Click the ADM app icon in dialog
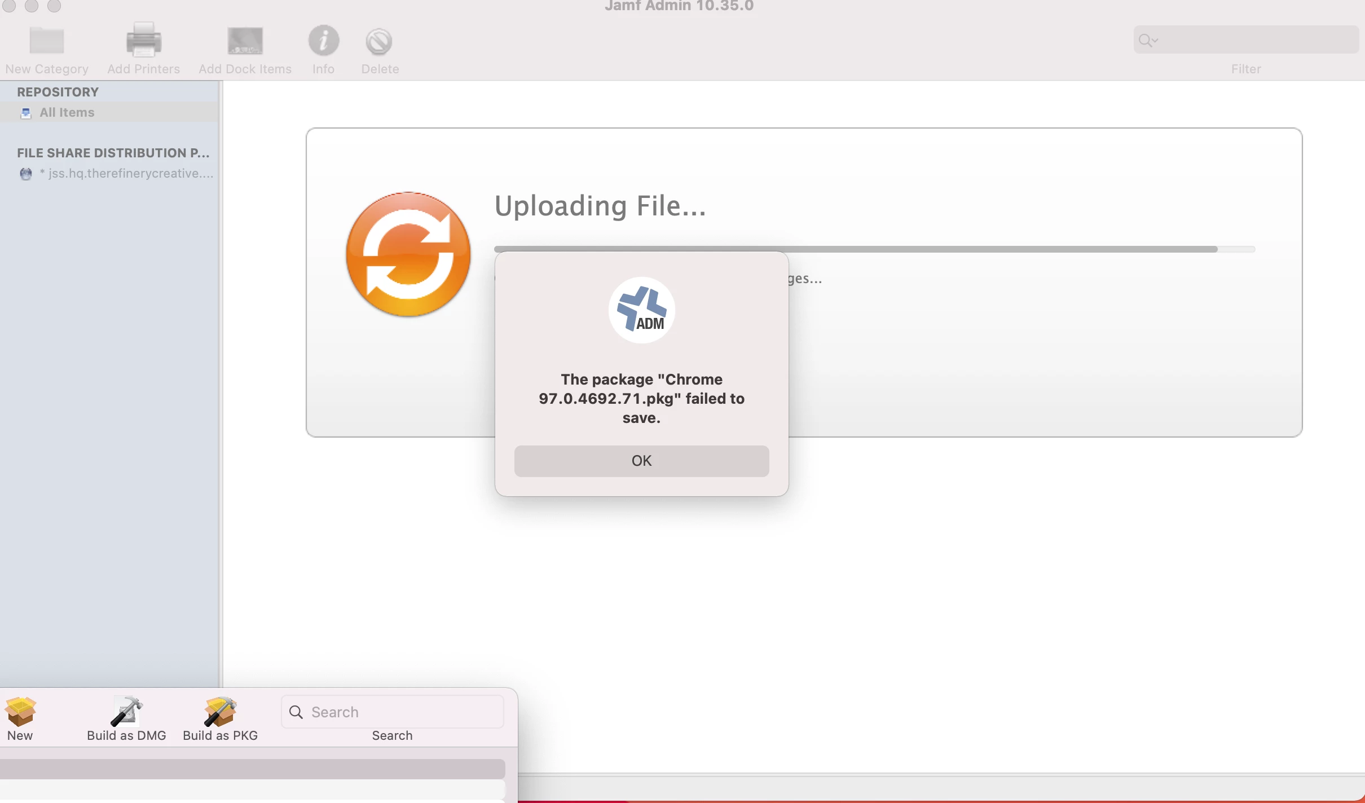 (641, 310)
